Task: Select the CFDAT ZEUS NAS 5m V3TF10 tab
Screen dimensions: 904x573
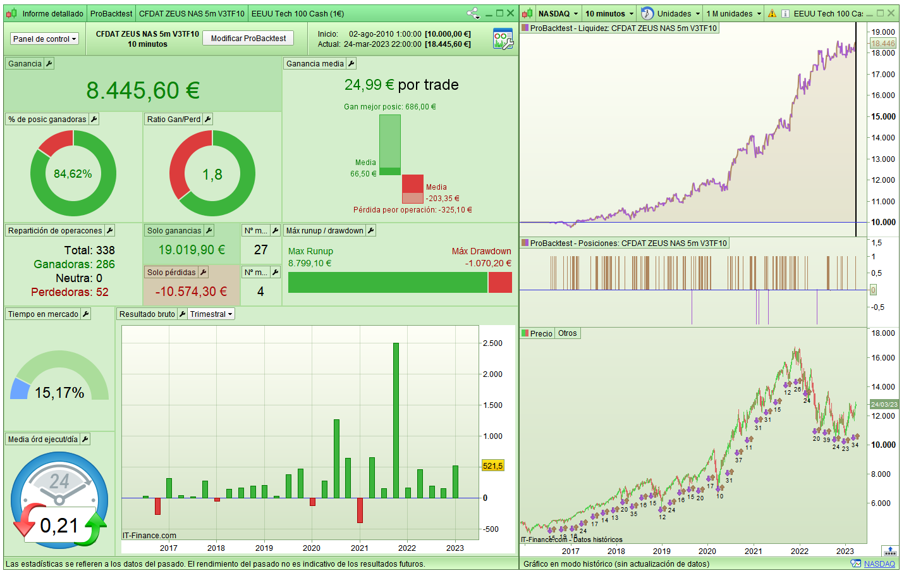Action: pyautogui.click(x=192, y=13)
